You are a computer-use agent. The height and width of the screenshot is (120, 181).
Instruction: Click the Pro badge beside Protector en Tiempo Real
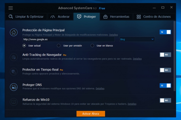coord(61,70)
